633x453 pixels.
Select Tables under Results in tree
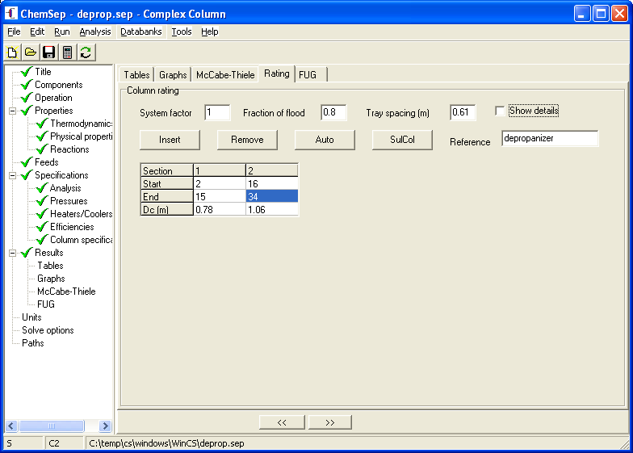click(50, 266)
